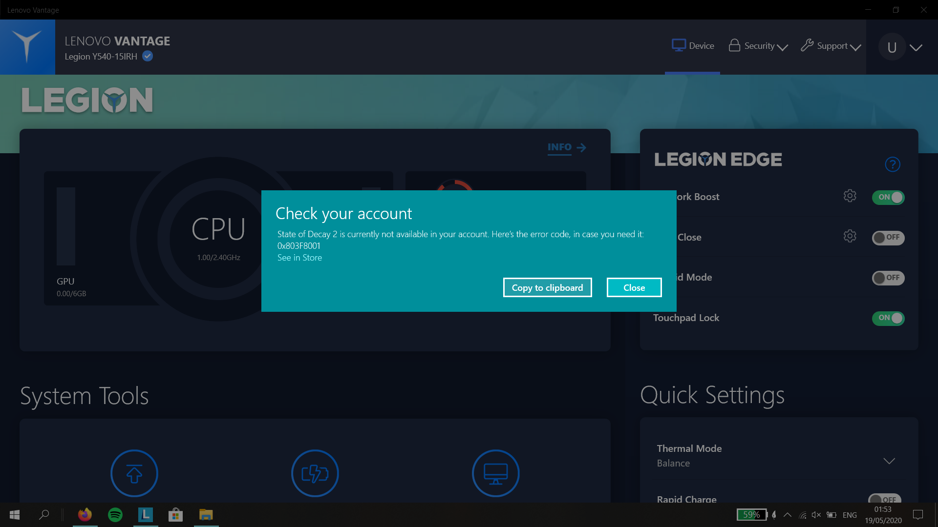Open File Explorer from taskbar
Viewport: 938px width, 527px height.
205,515
